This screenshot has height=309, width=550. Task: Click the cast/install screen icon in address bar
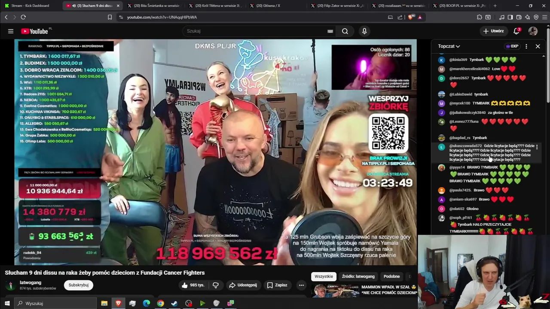390,17
